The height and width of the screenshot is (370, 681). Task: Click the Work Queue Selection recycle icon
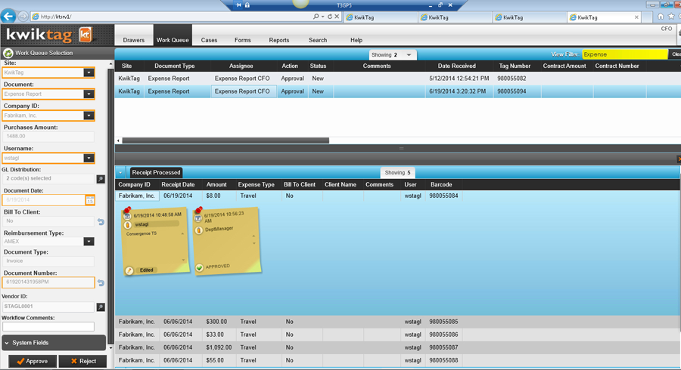click(8, 54)
